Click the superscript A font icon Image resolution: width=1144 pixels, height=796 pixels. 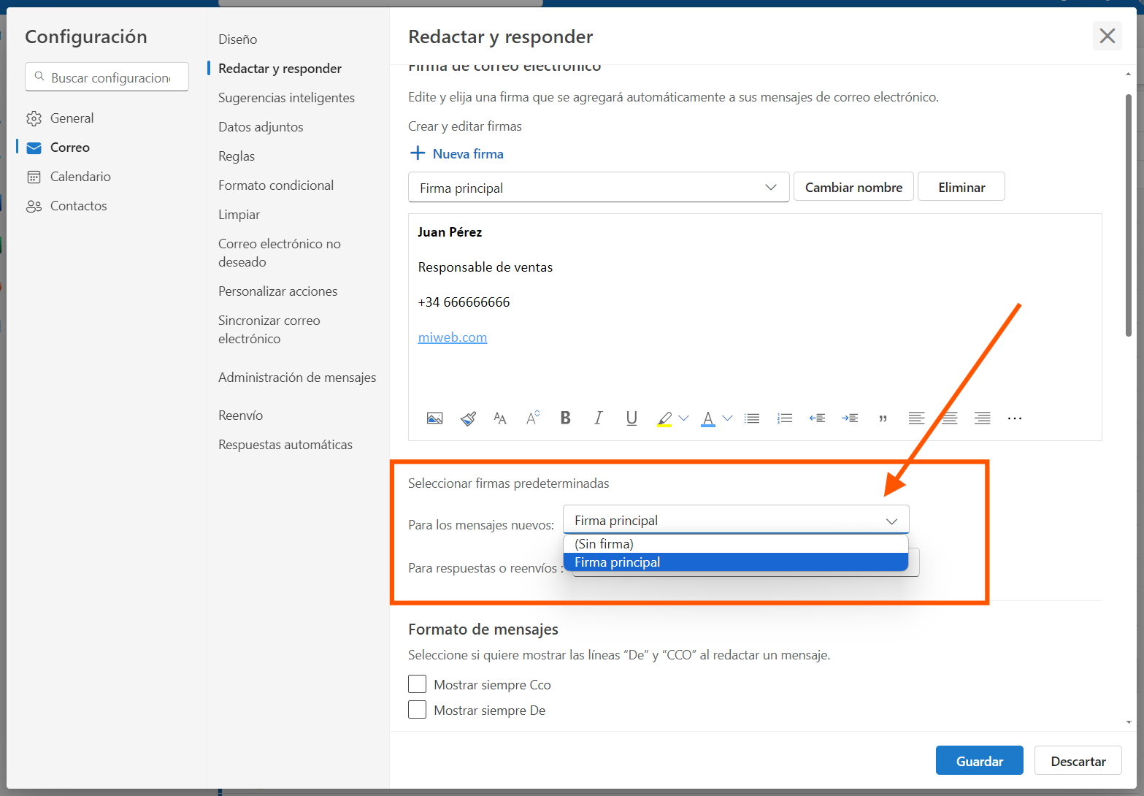[x=533, y=418]
